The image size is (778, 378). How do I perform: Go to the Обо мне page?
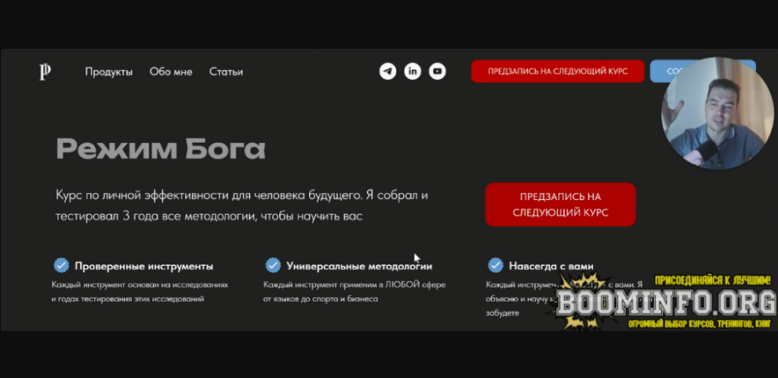pyautogui.click(x=171, y=72)
